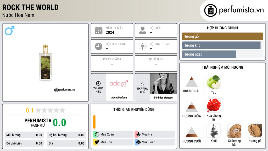Click the Độ lưu hương 0.00 score field
Image resolution: width=268 pixels, height=151 pixels.
pos(66,135)
